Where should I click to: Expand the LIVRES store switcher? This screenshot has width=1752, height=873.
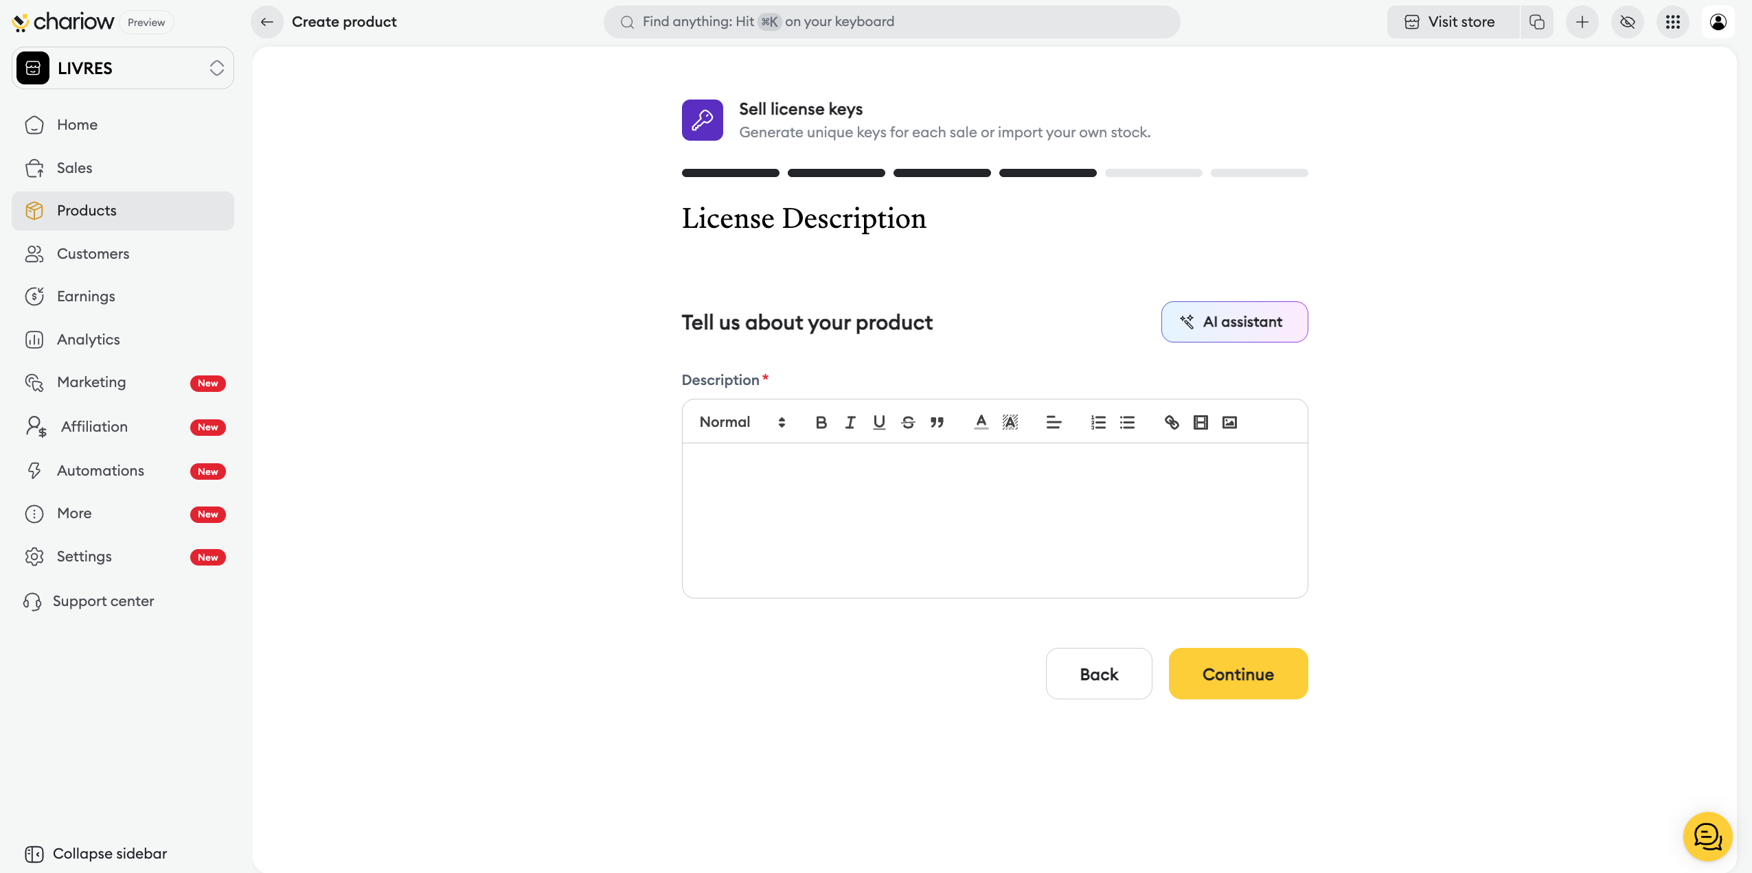123,68
